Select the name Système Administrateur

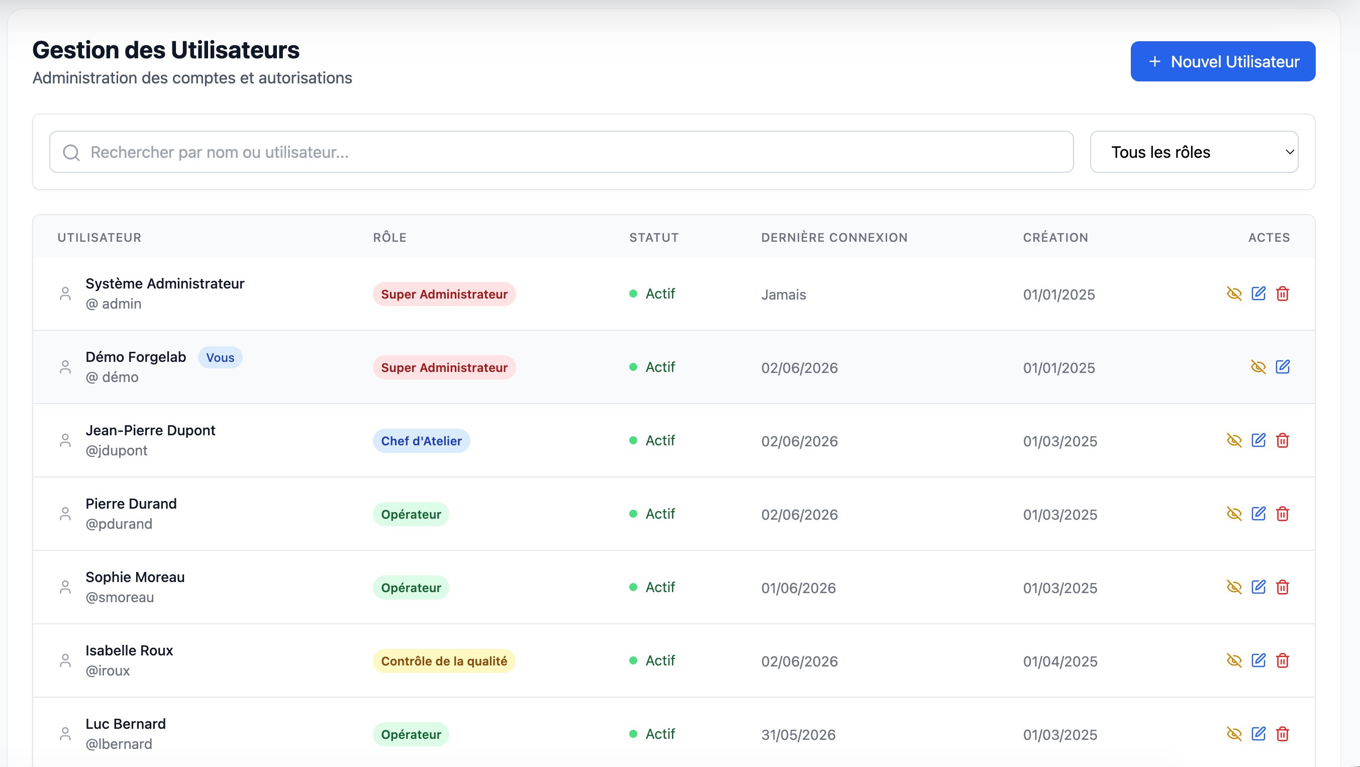pyautogui.click(x=165, y=283)
